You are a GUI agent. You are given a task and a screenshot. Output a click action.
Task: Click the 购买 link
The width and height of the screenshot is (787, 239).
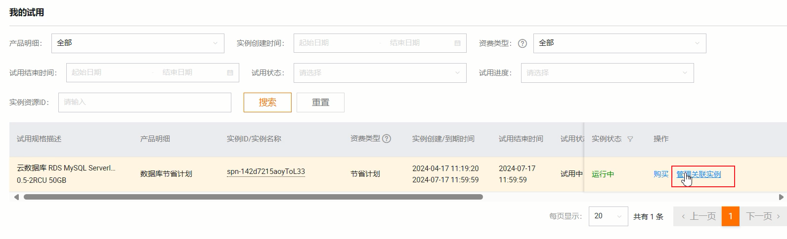(x=660, y=174)
